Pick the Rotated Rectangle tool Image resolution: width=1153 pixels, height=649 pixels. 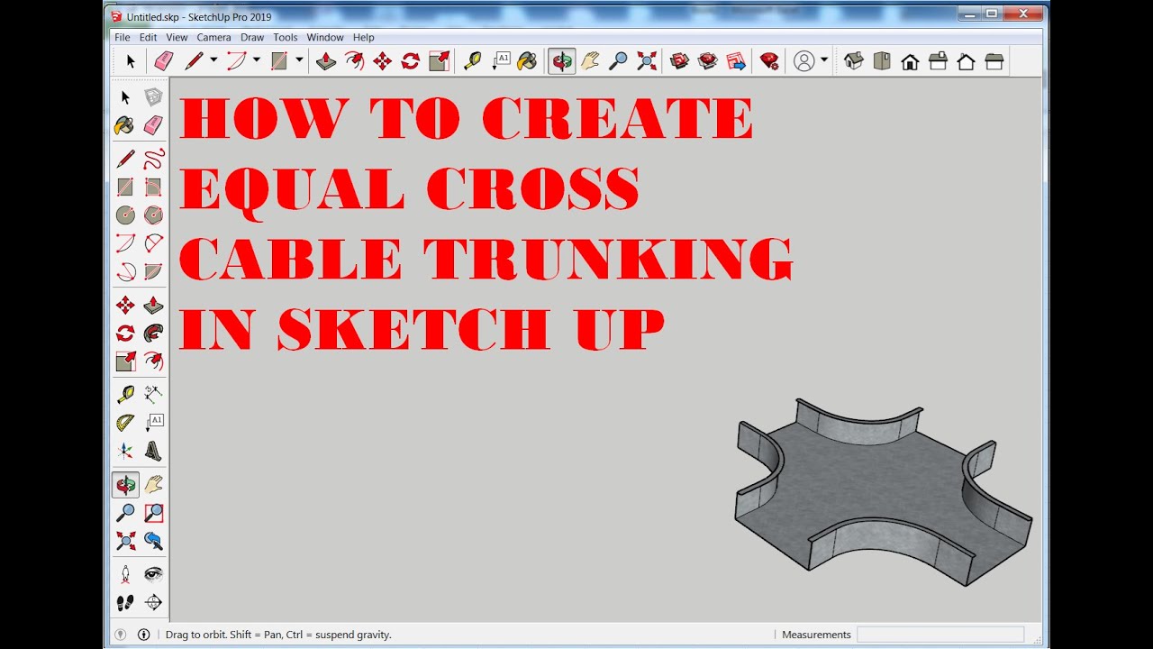(x=153, y=187)
